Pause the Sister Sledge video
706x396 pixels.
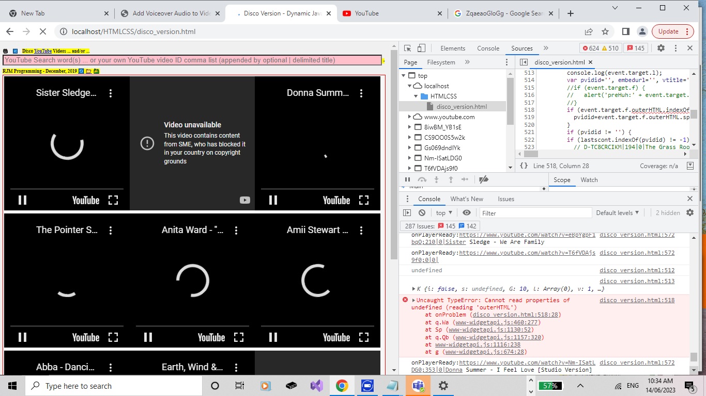23,200
